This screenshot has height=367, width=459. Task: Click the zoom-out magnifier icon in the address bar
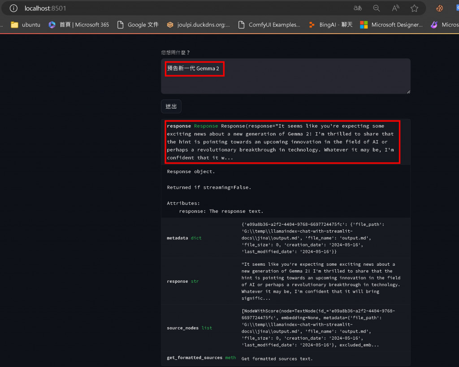(x=377, y=8)
